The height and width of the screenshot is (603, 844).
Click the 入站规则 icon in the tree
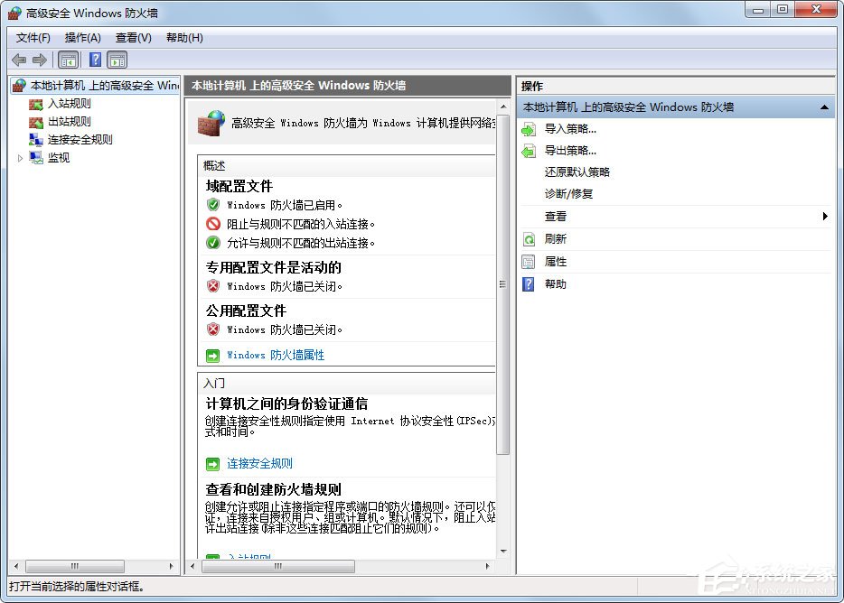34,103
